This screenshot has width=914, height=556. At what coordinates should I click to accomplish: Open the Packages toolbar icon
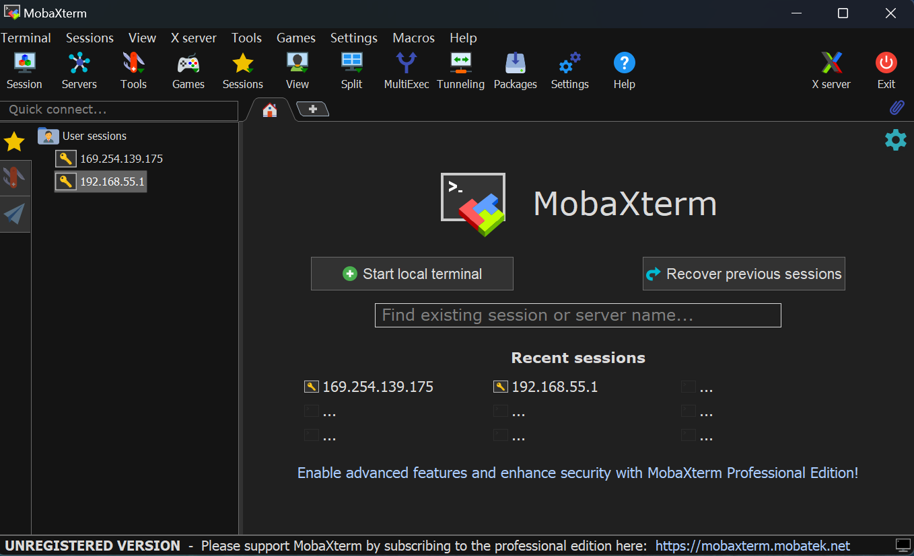pos(516,71)
